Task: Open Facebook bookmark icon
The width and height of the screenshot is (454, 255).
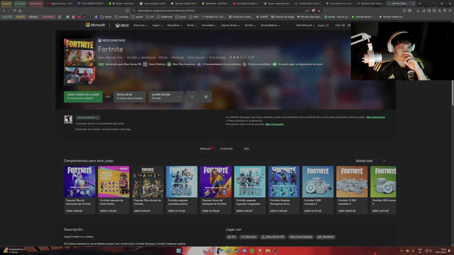Action: pyautogui.click(x=96, y=17)
